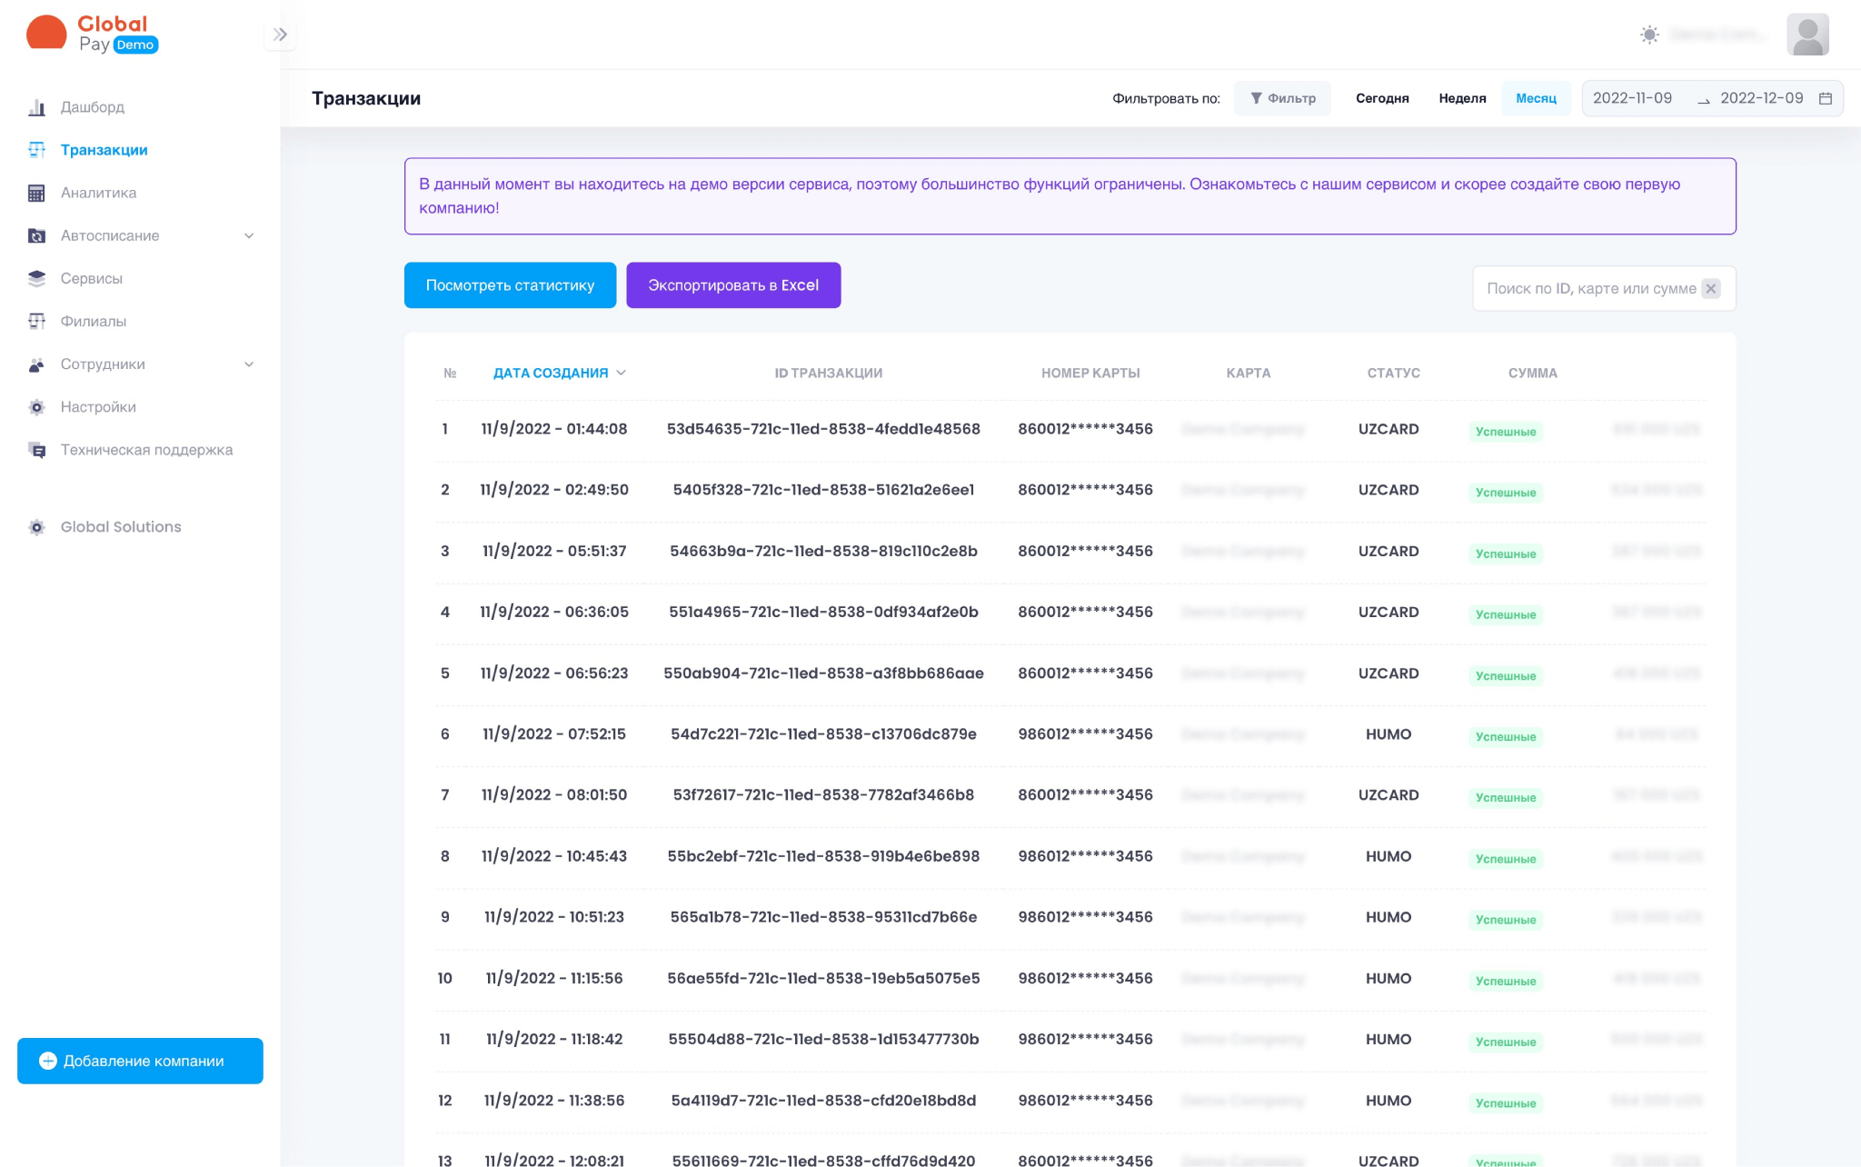Toggle light/dark theme sun icon
This screenshot has height=1167, width=1861.
(1649, 35)
